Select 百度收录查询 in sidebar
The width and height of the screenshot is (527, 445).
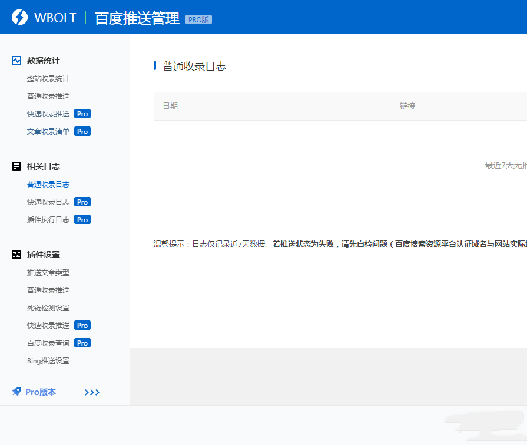pos(48,343)
